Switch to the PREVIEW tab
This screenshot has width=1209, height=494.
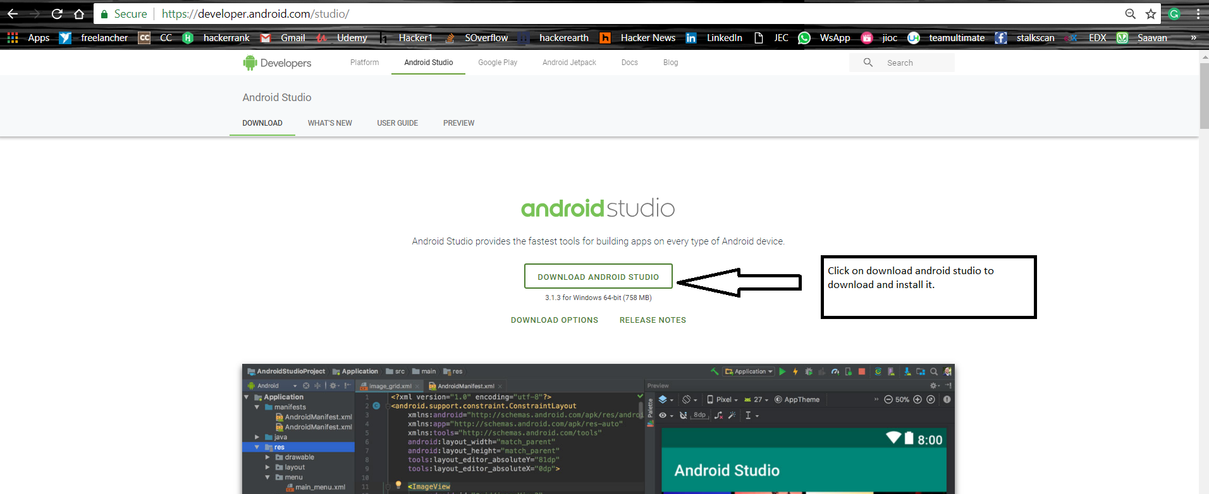pos(458,123)
